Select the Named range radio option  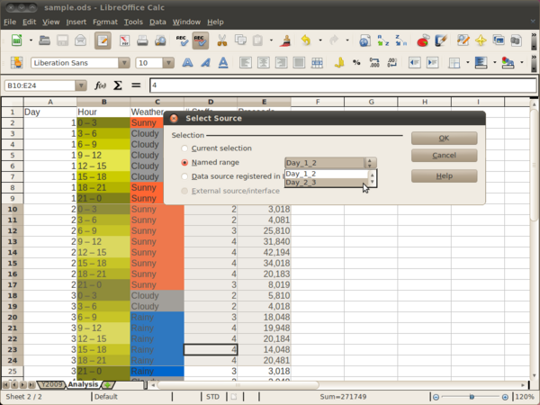tap(185, 163)
